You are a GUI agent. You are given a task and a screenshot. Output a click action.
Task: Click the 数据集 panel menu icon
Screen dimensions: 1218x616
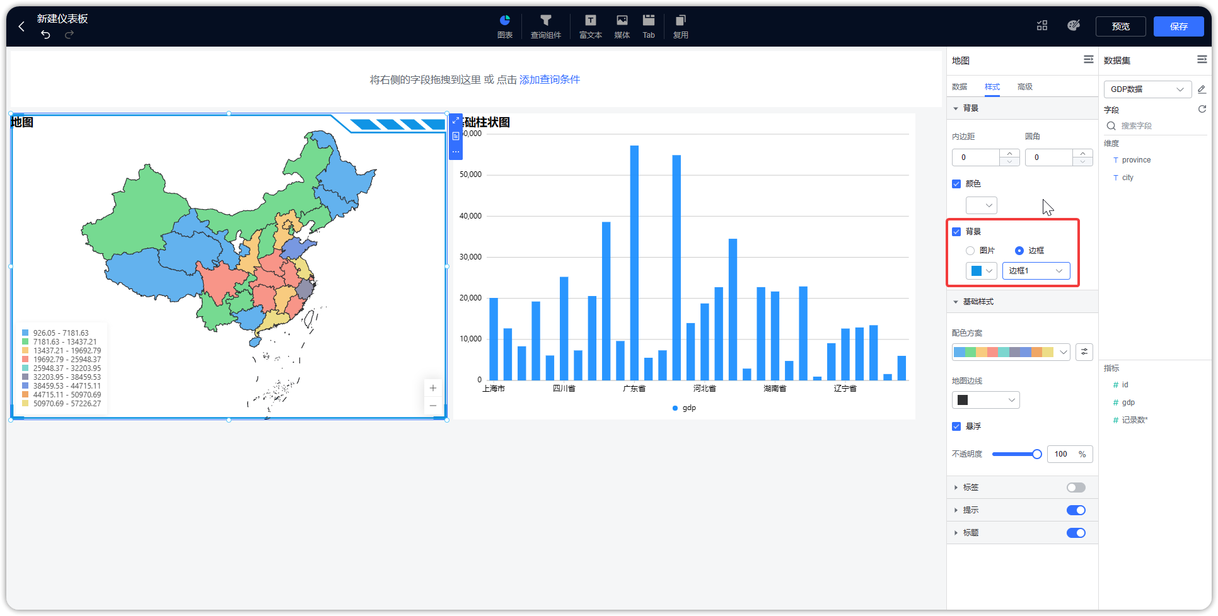point(1202,59)
